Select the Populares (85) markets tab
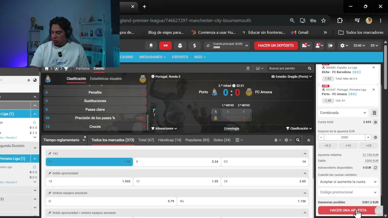The image size is (388, 218). pos(197,140)
